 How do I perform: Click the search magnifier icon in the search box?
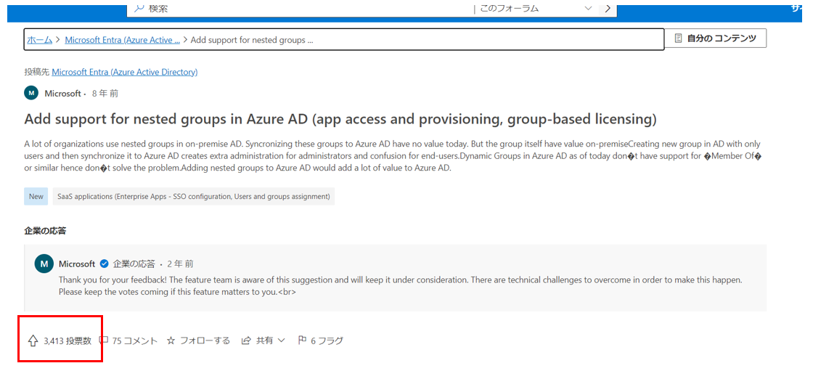click(x=139, y=8)
